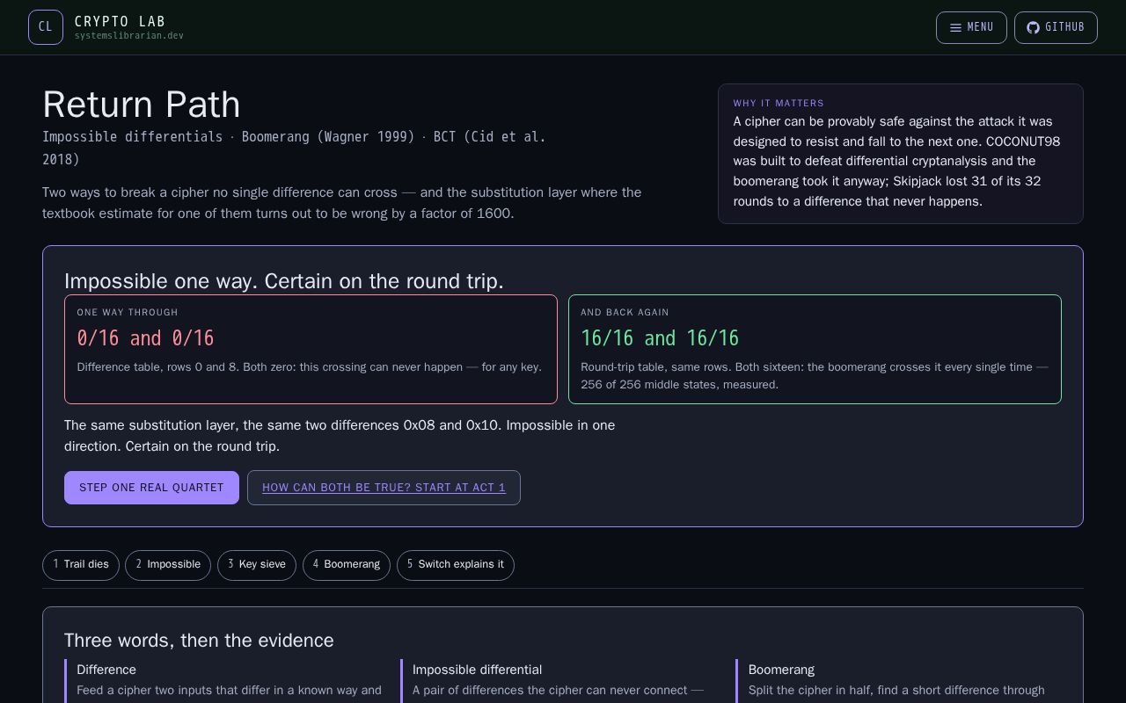Go to step 4 Boomerang
The width and height of the screenshot is (1126, 703).
(347, 564)
